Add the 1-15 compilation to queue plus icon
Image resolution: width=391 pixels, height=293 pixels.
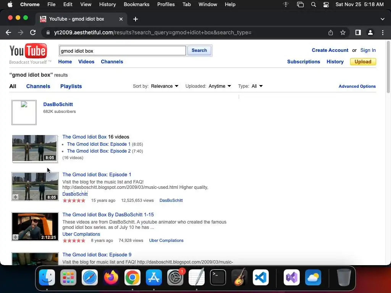15,237
